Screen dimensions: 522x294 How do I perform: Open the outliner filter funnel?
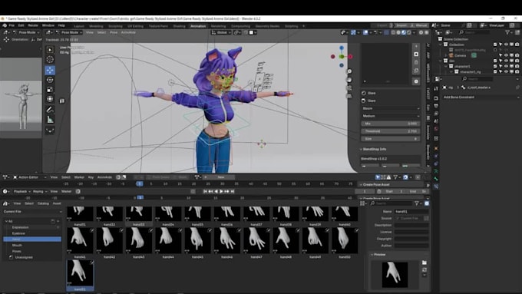[507, 32]
